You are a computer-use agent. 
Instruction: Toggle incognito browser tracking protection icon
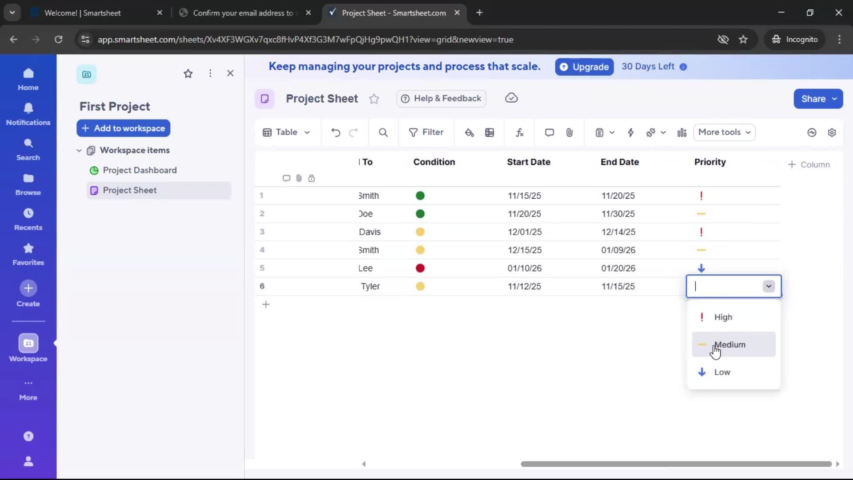coord(723,39)
